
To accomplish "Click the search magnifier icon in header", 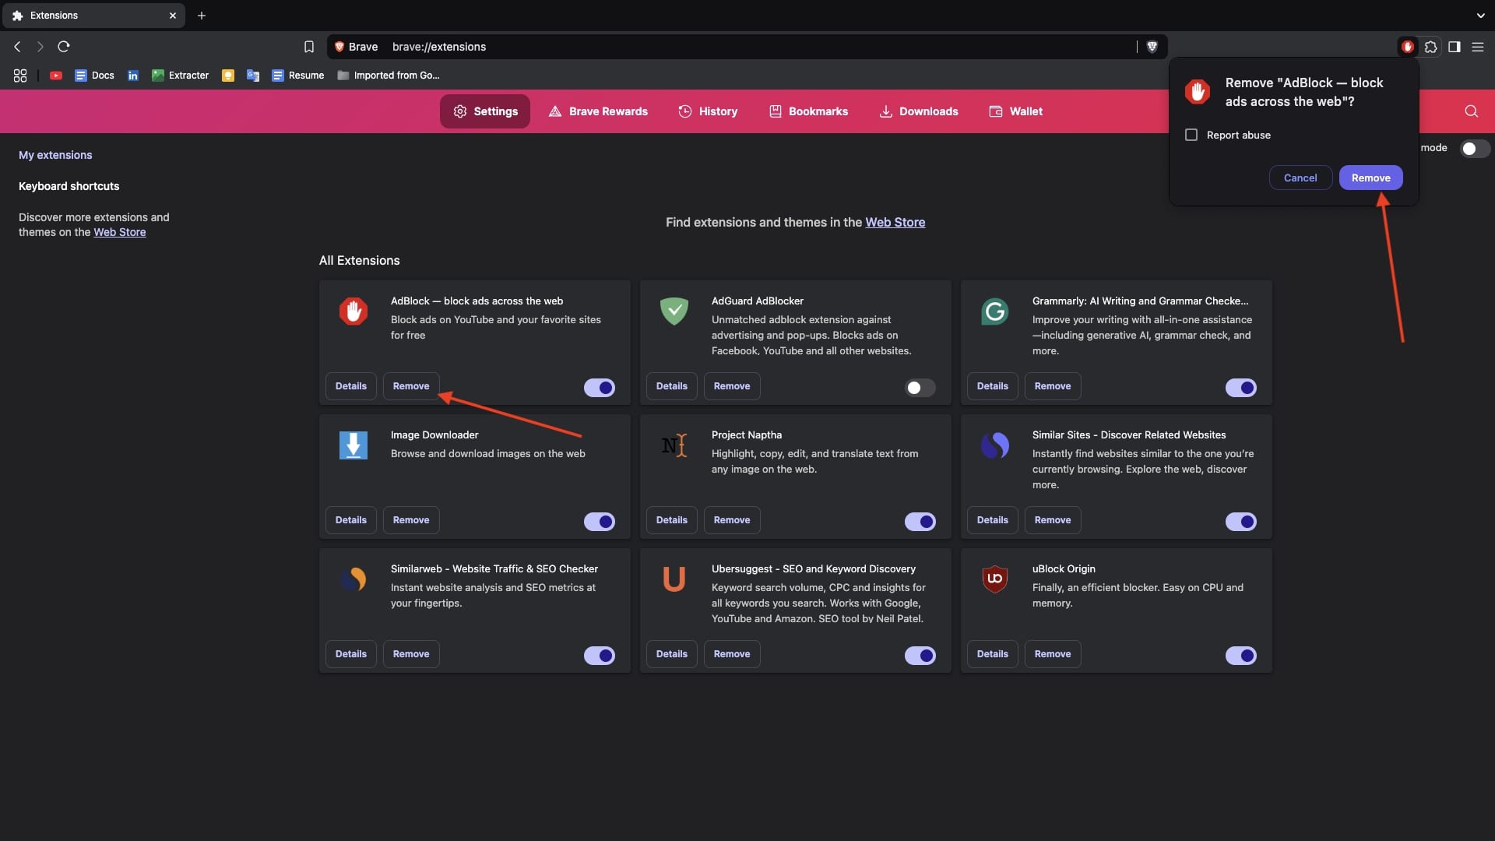I will click(x=1471, y=111).
